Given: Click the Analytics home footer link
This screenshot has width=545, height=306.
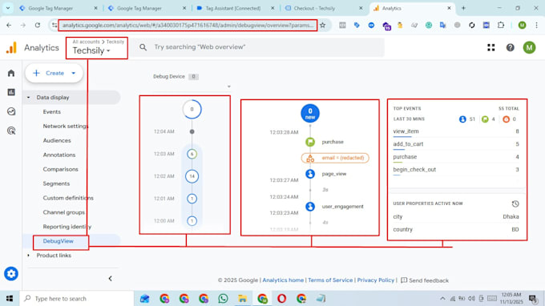Looking at the screenshot, I should 283,280.
